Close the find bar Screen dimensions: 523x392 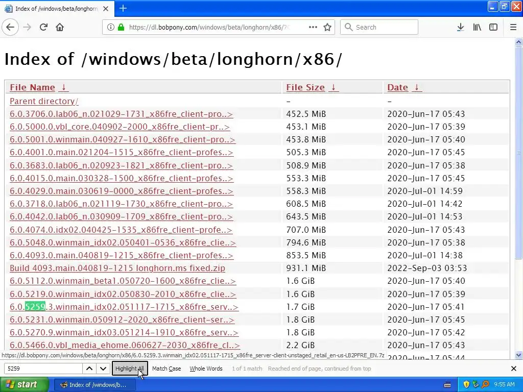tap(514, 369)
